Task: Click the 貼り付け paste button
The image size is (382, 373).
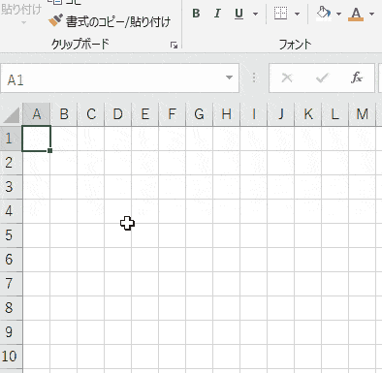Action: (x=21, y=13)
